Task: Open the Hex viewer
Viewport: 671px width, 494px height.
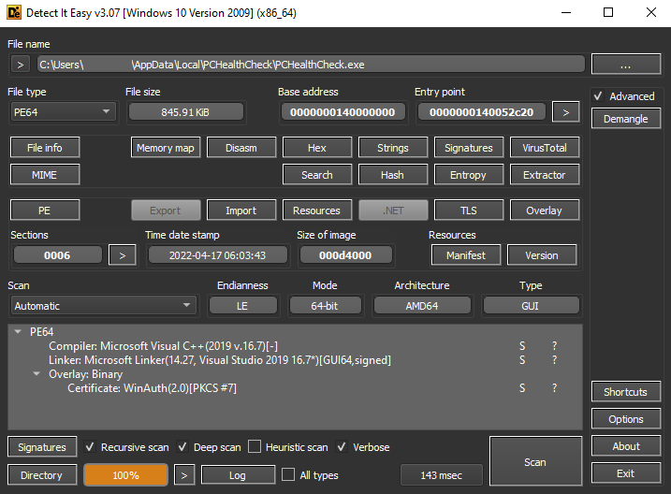Action: point(317,148)
